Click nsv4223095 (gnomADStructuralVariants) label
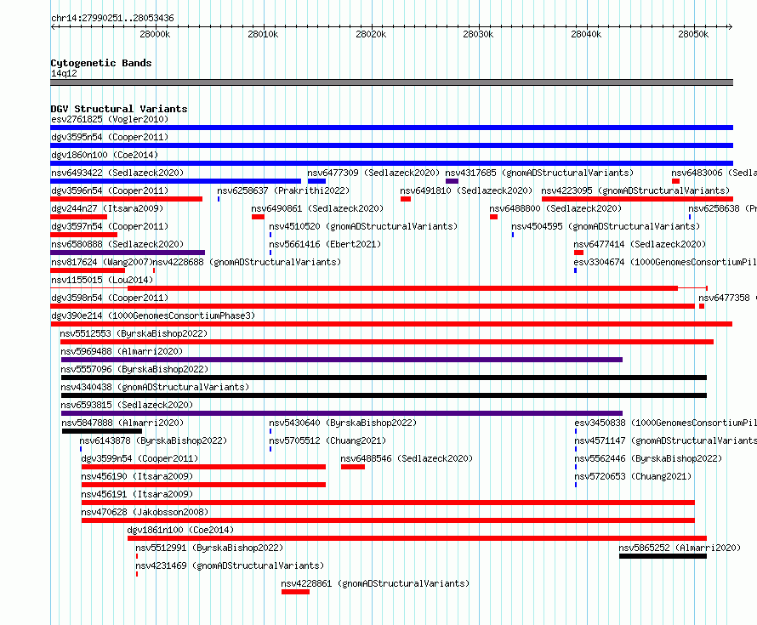Viewport: 757px width, 625px height. pyautogui.click(x=636, y=190)
